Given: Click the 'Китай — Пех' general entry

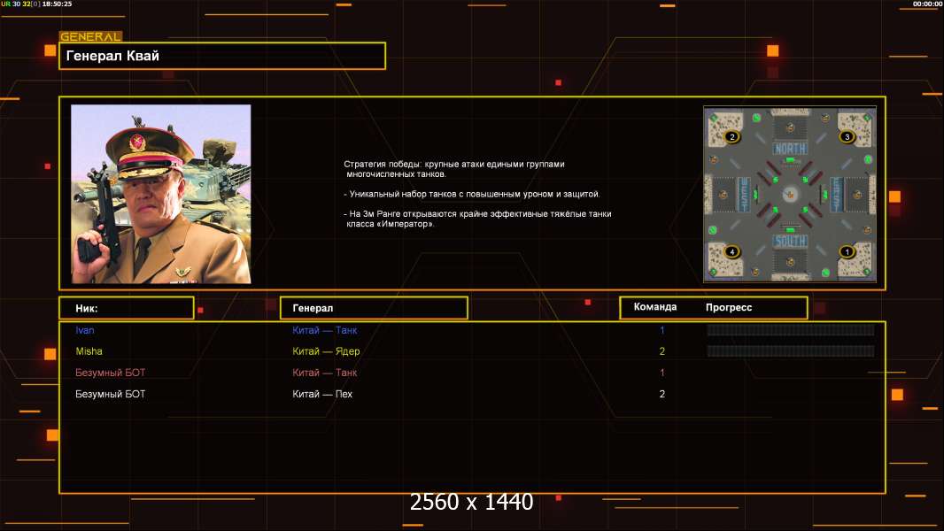Looking at the screenshot, I should (x=322, y=394).
